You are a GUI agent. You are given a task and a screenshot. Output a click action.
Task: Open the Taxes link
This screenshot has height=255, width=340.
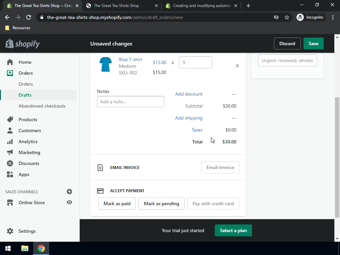(x=197, y=130)
